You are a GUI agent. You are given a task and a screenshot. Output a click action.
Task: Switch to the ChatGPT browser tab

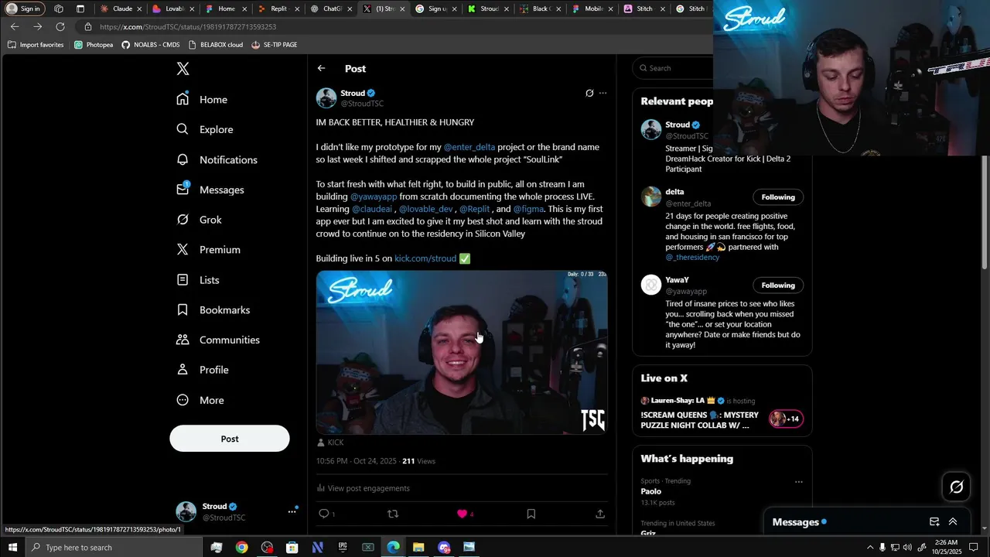coord(331,9)
